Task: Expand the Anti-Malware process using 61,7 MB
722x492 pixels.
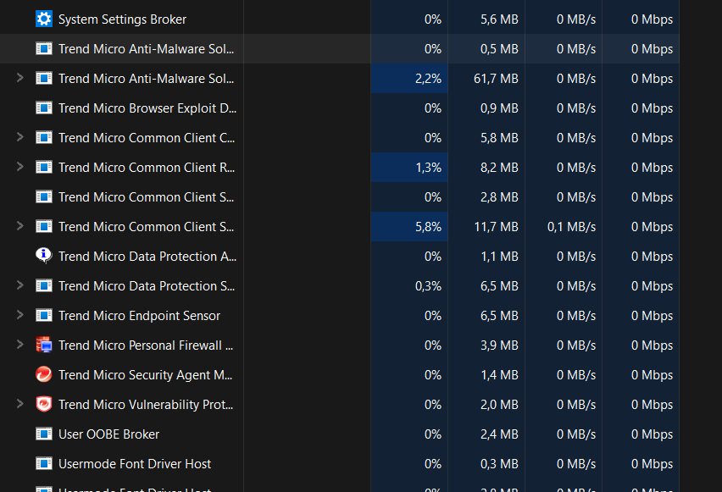Action: point(20,78)
